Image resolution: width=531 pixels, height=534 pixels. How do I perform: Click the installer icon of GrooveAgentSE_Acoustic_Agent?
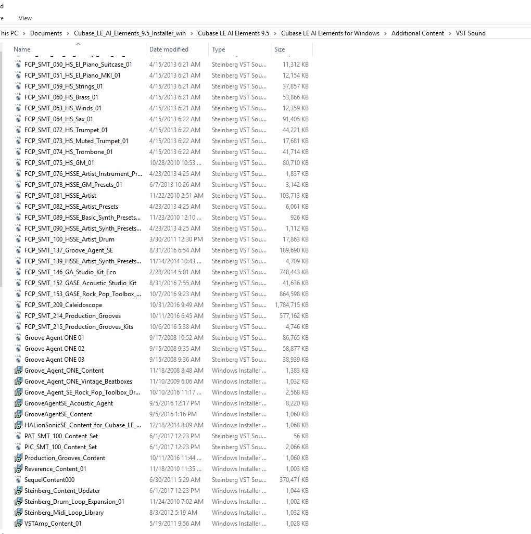pos(18,403)
